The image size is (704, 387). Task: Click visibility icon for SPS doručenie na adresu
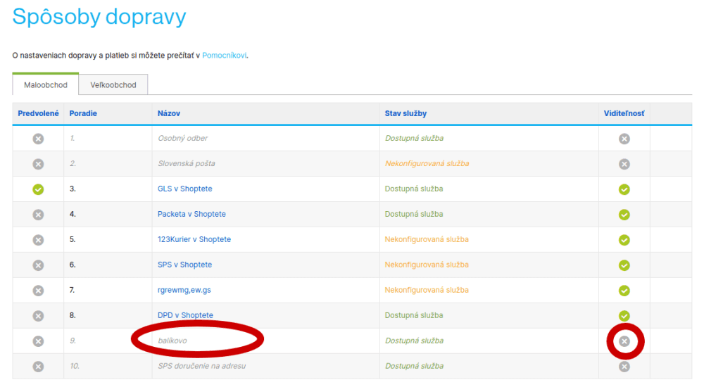tap(624, 367)
